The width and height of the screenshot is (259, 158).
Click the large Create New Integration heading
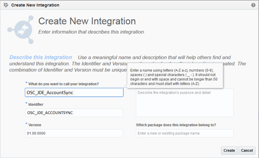(87, 21)
